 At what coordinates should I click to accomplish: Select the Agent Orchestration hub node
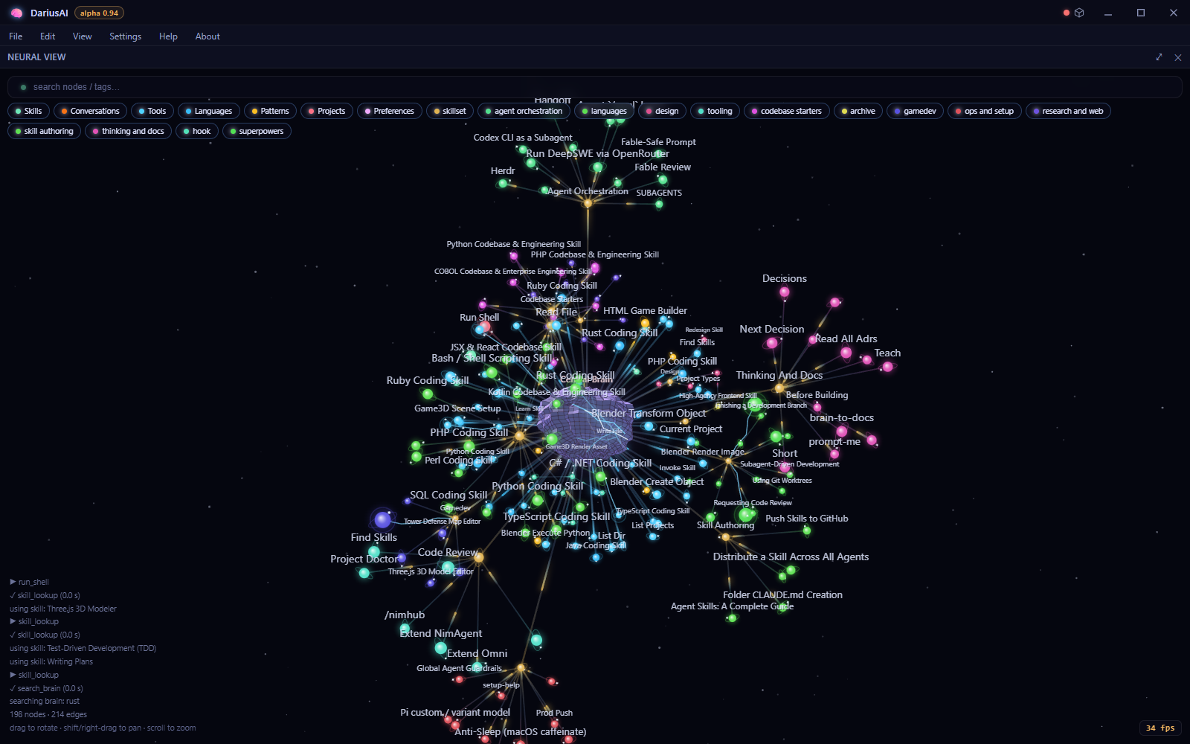[x=588, y=203]
